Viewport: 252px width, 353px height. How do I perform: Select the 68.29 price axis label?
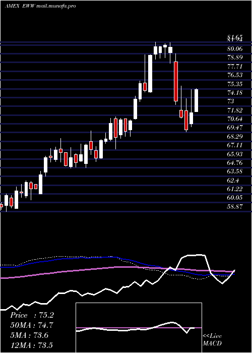pos(235,136)
